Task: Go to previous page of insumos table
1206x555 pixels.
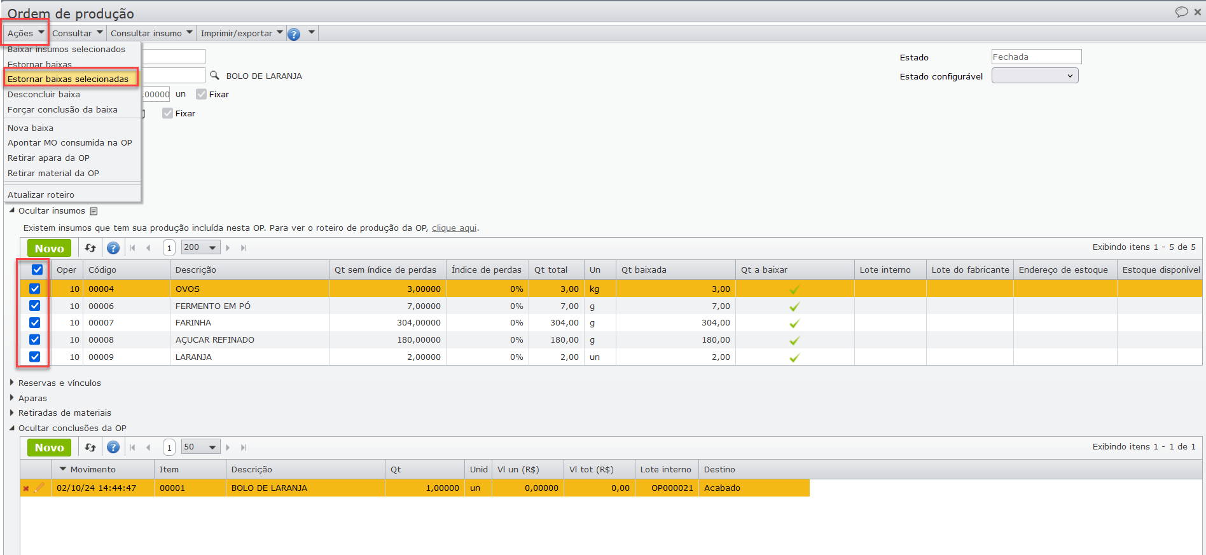Action: coord(148,248)
